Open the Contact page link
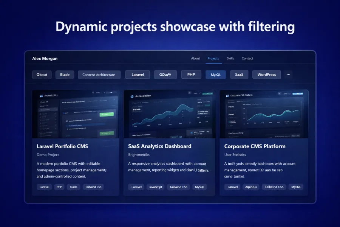 (x=247, y=58)
